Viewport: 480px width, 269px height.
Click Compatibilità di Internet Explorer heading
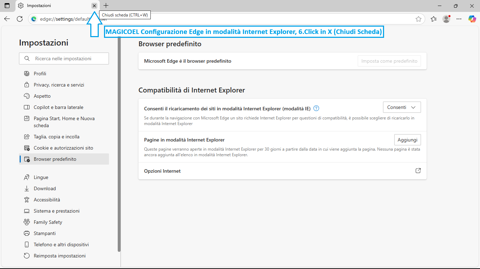point(192,90)
